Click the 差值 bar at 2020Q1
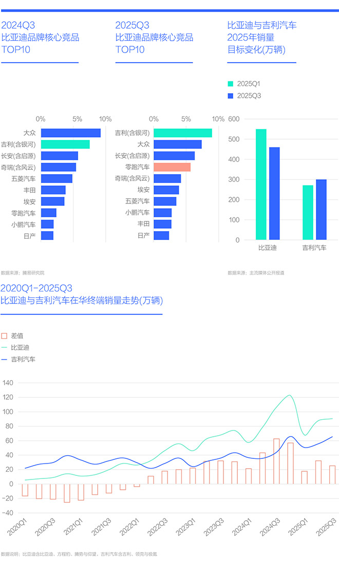The height and width of the screenshot is (566, 339). click(25, 490)
